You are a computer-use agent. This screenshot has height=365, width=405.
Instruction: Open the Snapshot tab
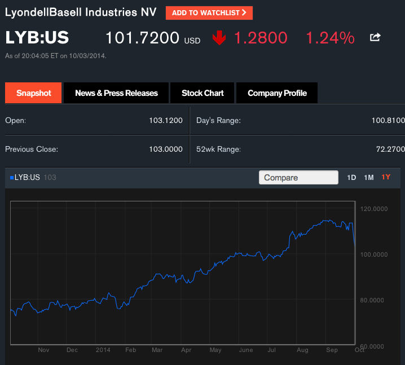pyautogui.click(x=33, y=93)
